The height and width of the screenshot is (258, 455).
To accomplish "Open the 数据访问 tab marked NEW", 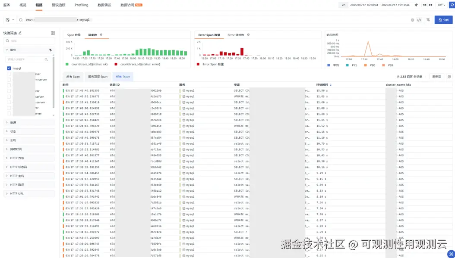I will click(x=131, y=5).
